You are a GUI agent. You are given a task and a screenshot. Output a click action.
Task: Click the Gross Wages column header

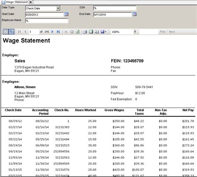coord(114,110)
